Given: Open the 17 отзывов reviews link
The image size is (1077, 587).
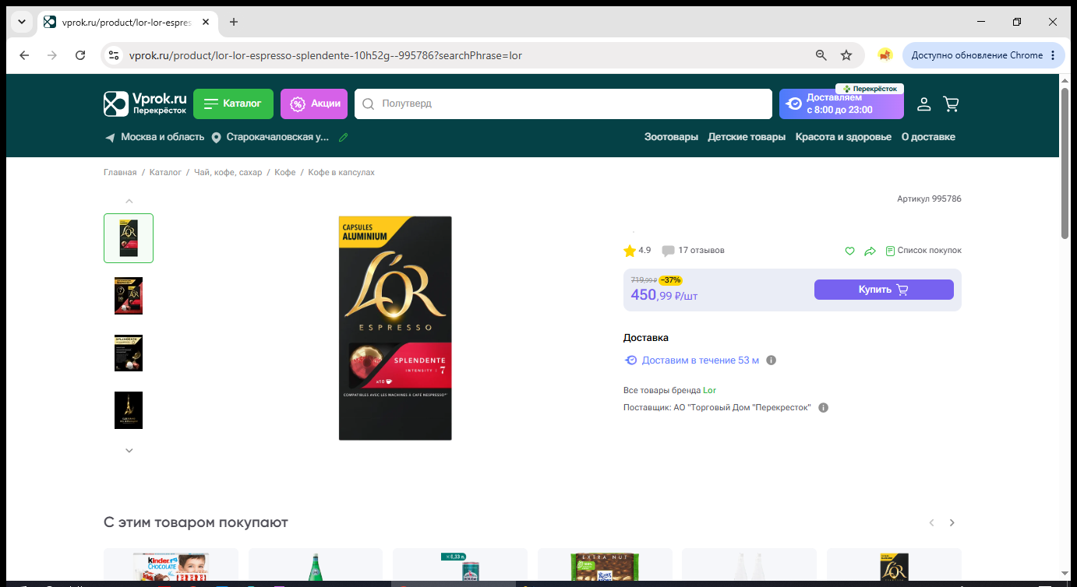Looking at the screenshot, I should coord(701,251).
